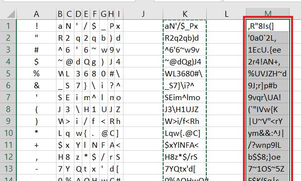The image size is (301, 181).
Task: Click cell M1 containing ,R"8Is(]
Action: click(268, 26)
